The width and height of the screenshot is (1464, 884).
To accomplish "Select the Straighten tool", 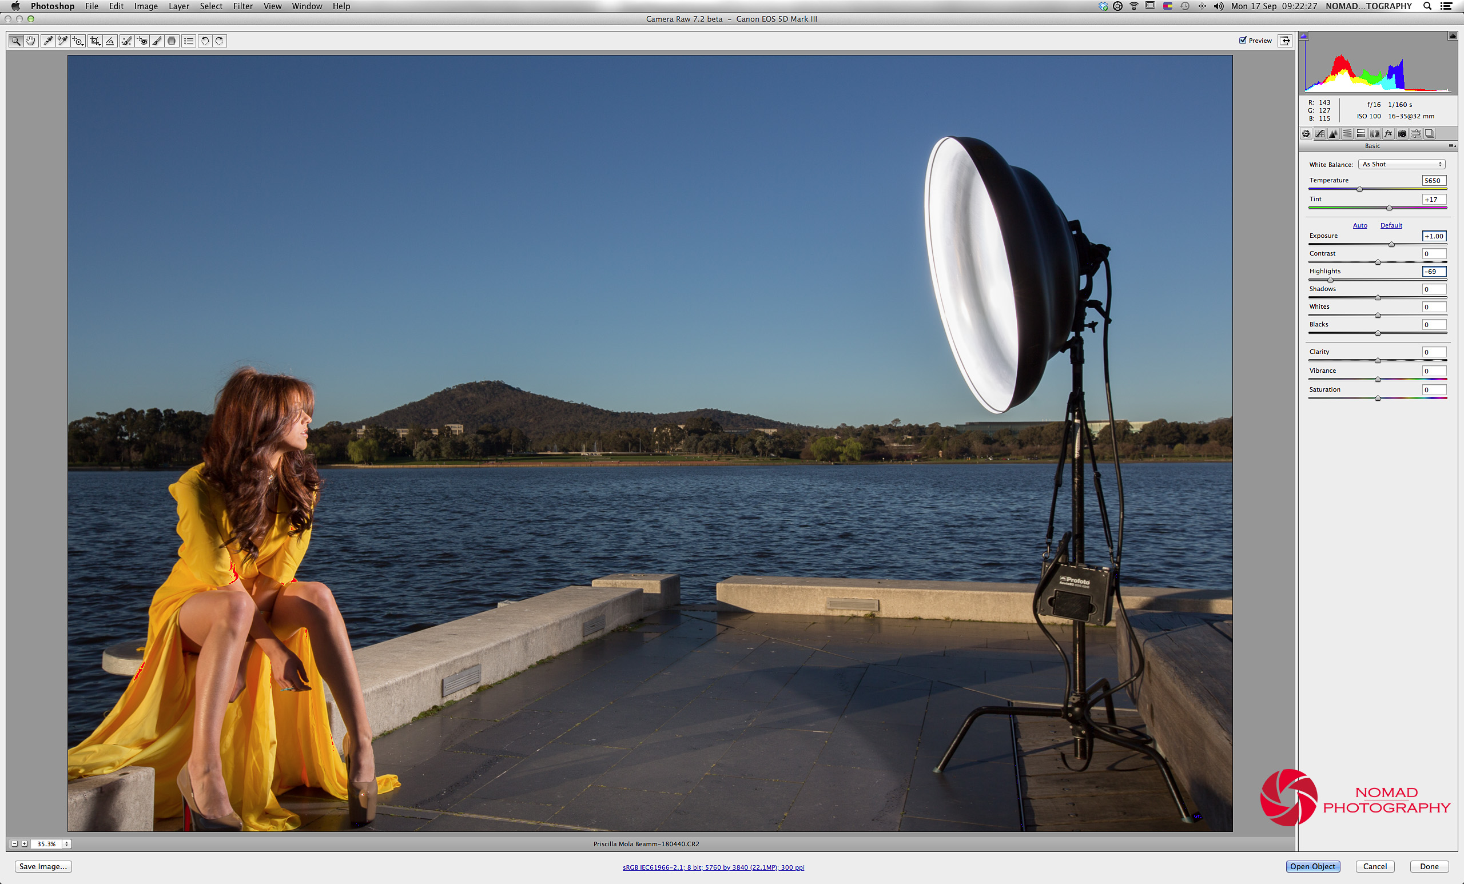I will click(x=110, y=41).
